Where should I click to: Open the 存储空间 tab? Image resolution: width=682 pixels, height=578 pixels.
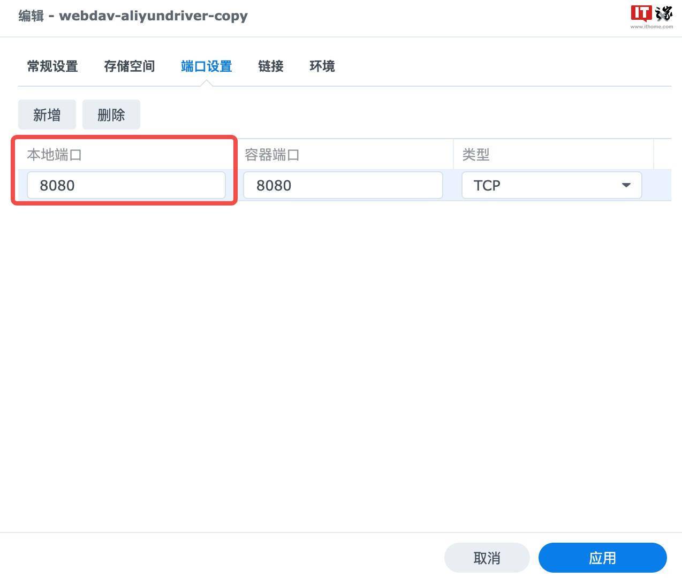pyautogui.click(x=129, y=66)
